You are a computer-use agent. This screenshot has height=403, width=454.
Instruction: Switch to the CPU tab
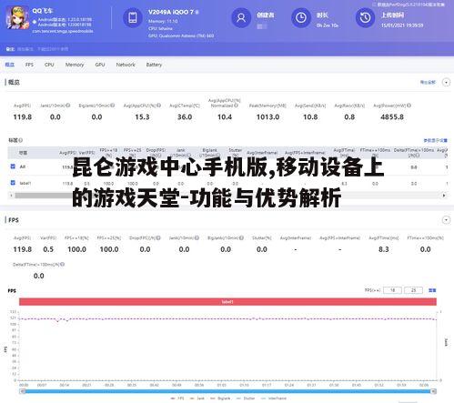point(49,65)
